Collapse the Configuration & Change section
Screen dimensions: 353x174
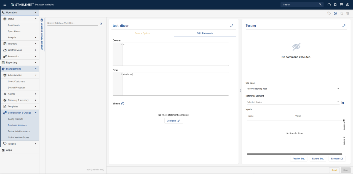pyautogui.click(x=36, y=113)
